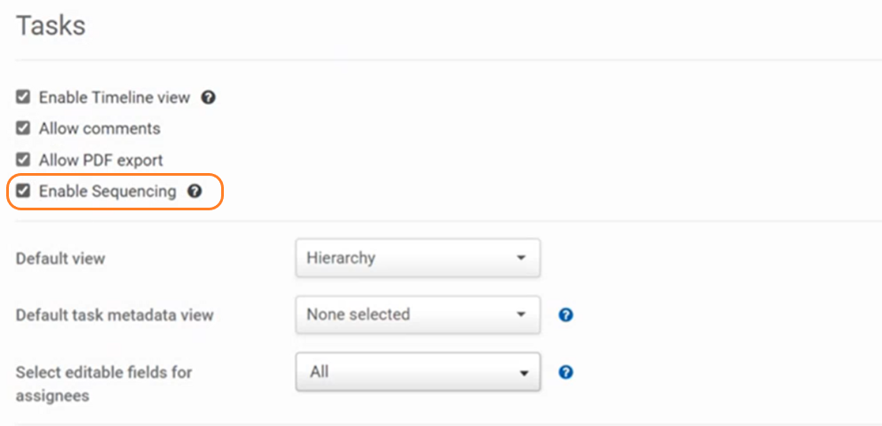This screenshot has height=426, width=882.
Task: Uncheck the Enable Sequencing checkbox
Action: point(24,191)
